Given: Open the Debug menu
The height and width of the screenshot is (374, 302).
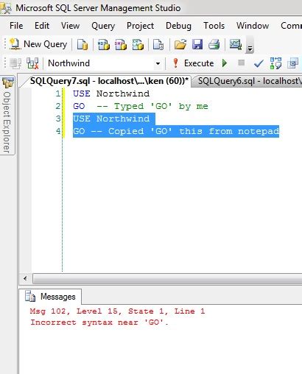Looking at the screenshot, I should pyautogui.click(x=178, y=26).
